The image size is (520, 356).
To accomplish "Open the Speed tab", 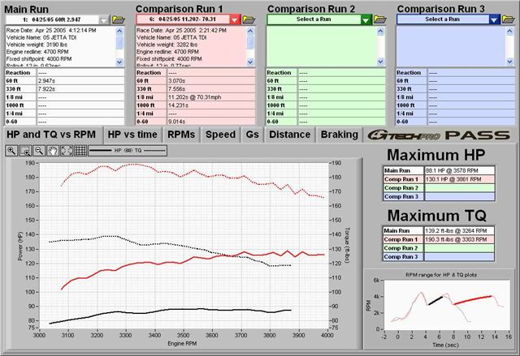I will coord(220,135).
